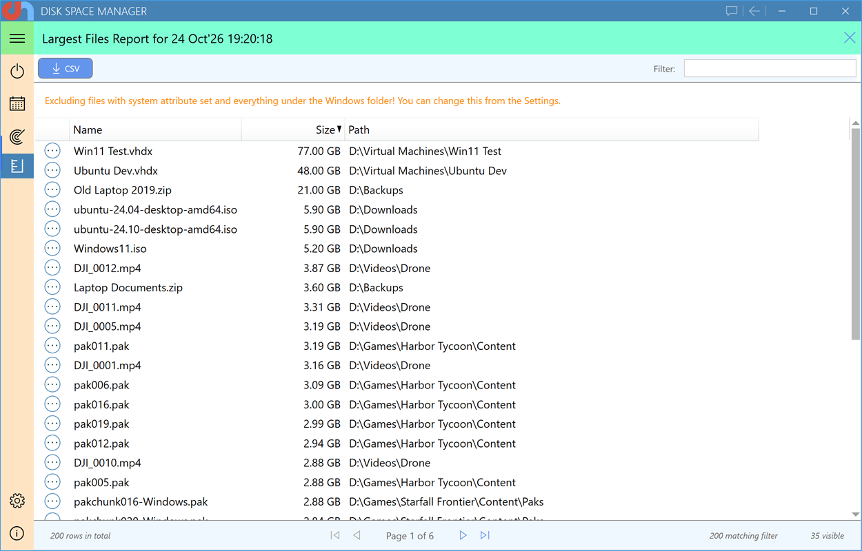The image size is (862, 551).
Task: Open the info about icon
Action: coord(17,533)
